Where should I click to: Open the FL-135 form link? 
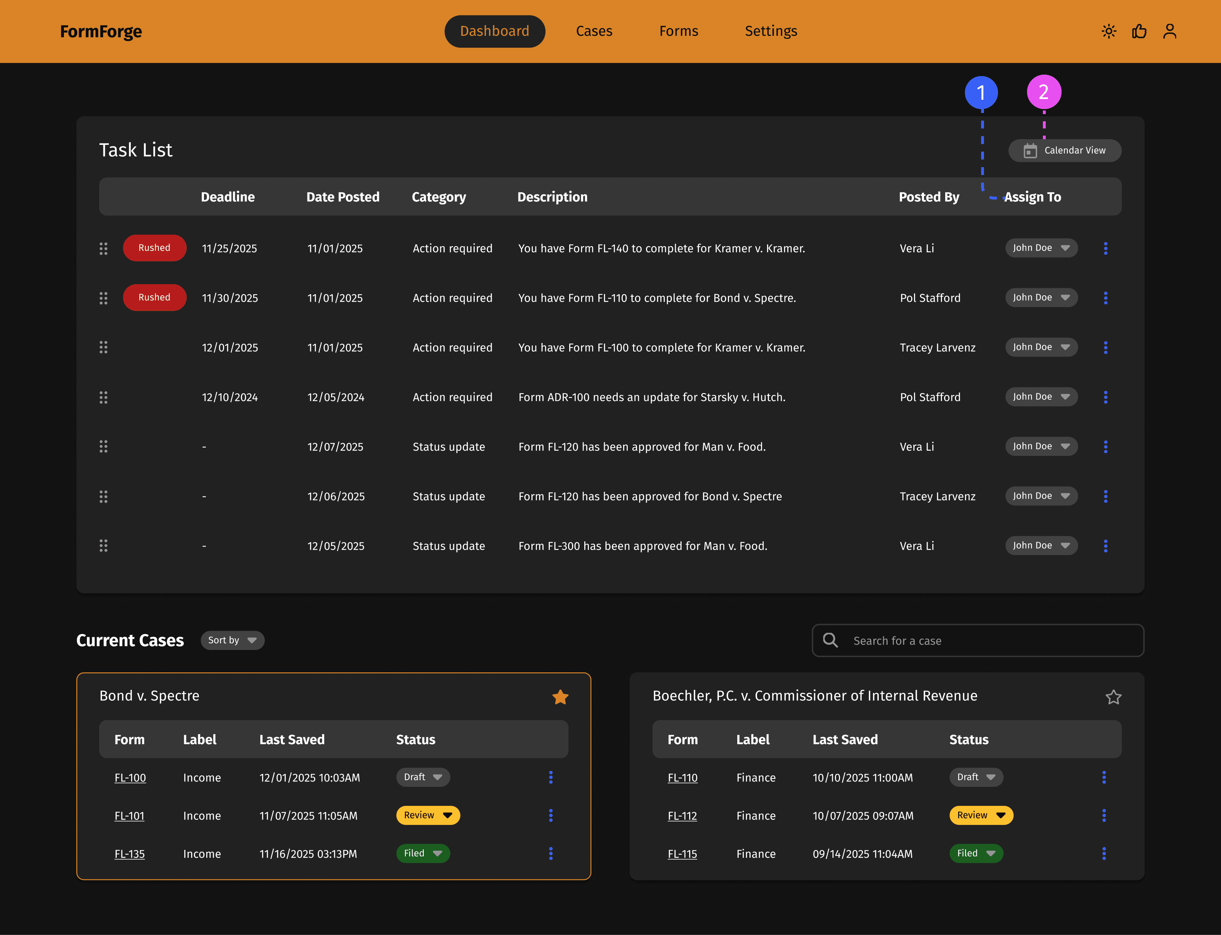click(129, 854)
